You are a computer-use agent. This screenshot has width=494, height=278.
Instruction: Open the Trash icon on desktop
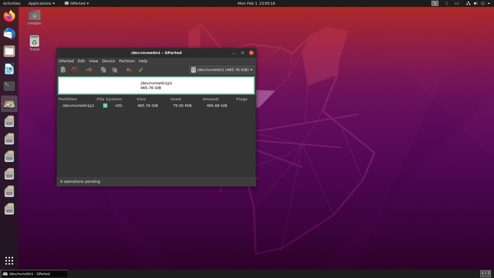[34, 43]
